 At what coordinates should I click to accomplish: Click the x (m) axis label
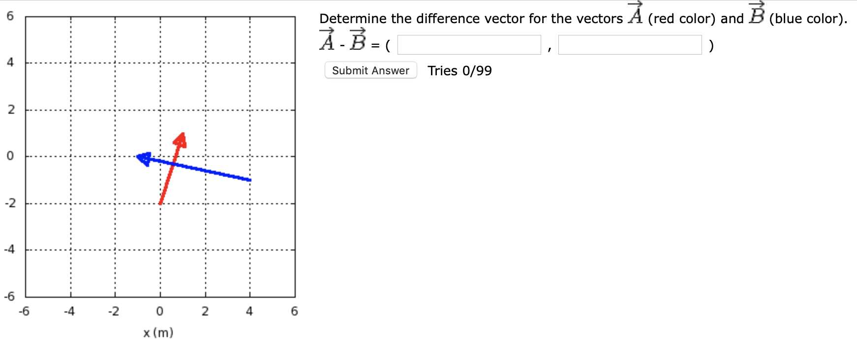pyautogui.click(x=158, y=332)
